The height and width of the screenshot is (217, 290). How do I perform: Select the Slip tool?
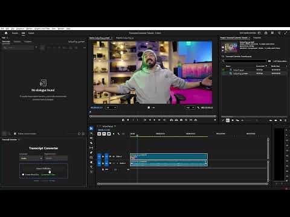[91, 148]
